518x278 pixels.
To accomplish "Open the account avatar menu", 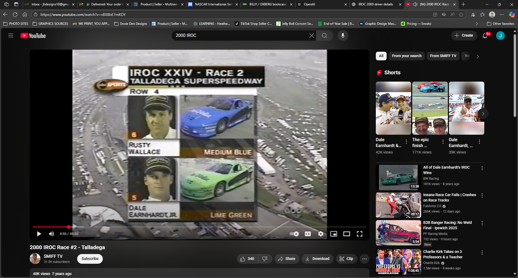I will 500,36.
